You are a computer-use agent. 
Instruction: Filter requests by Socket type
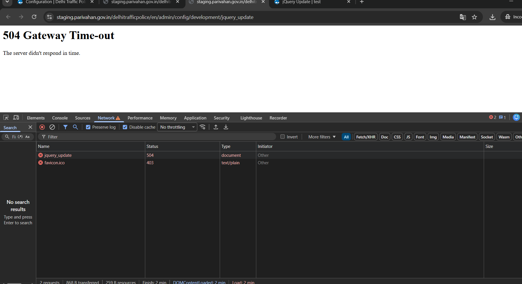point(487,137)
